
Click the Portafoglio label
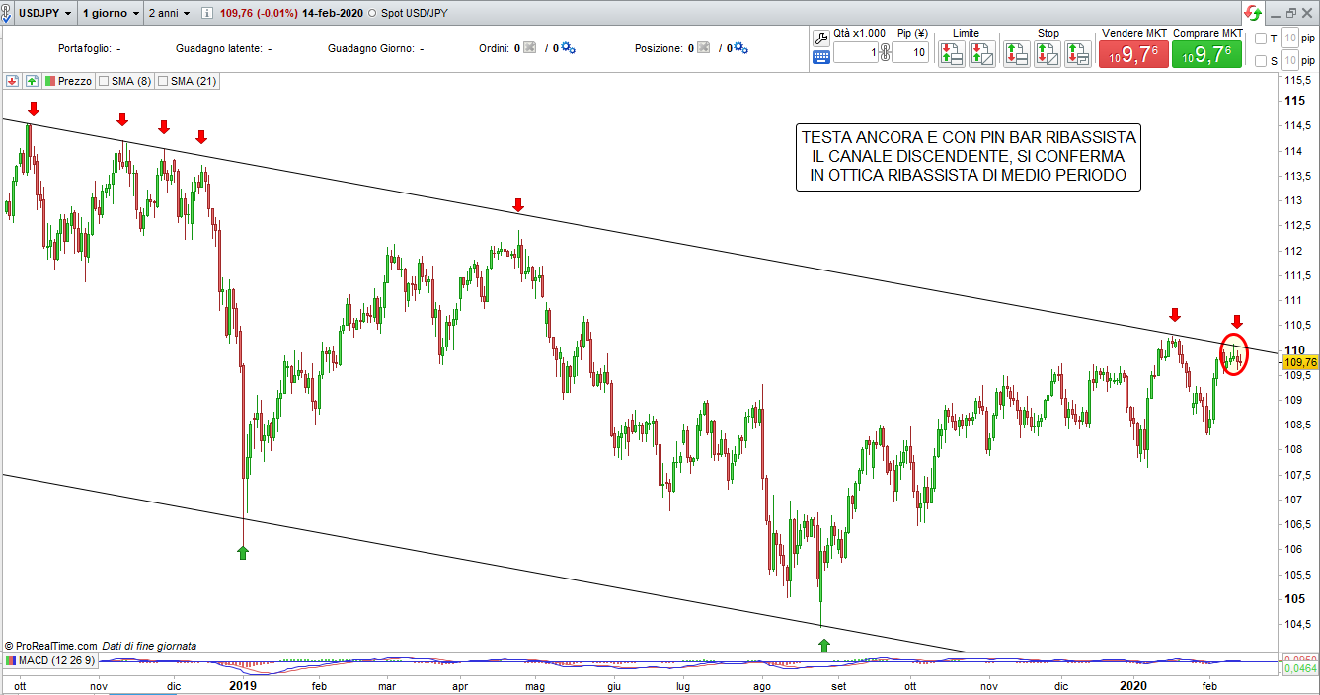86,48
